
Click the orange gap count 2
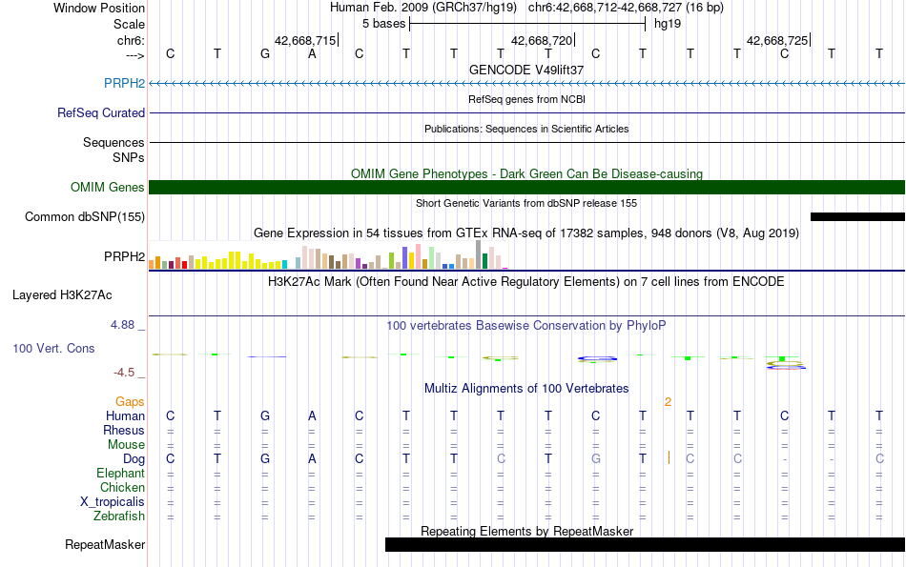click(668, 402)
